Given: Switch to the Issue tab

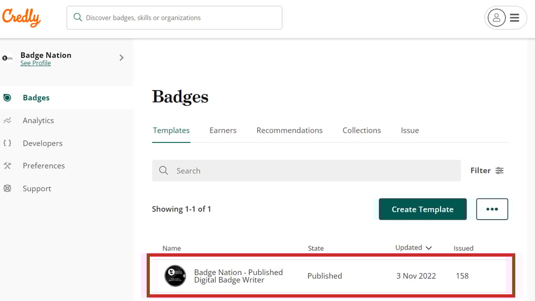Looking at the screenshot, I should [410, 130].
